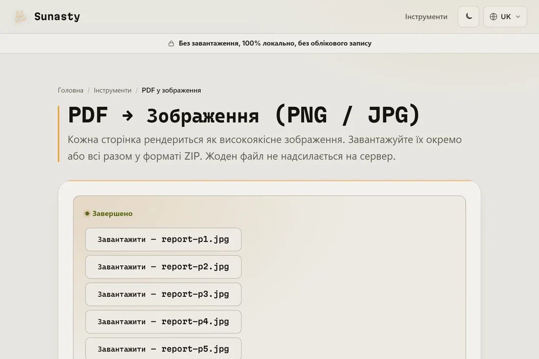The width and height of the screenshot is (539, 359).
Task: Click PDF у зображення breadcrumb
Action: [x=171, y=90]
